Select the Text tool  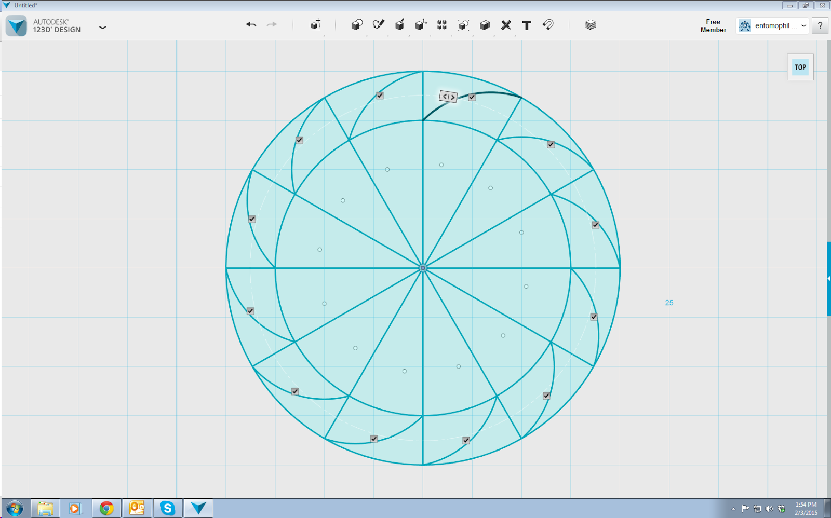527,25
